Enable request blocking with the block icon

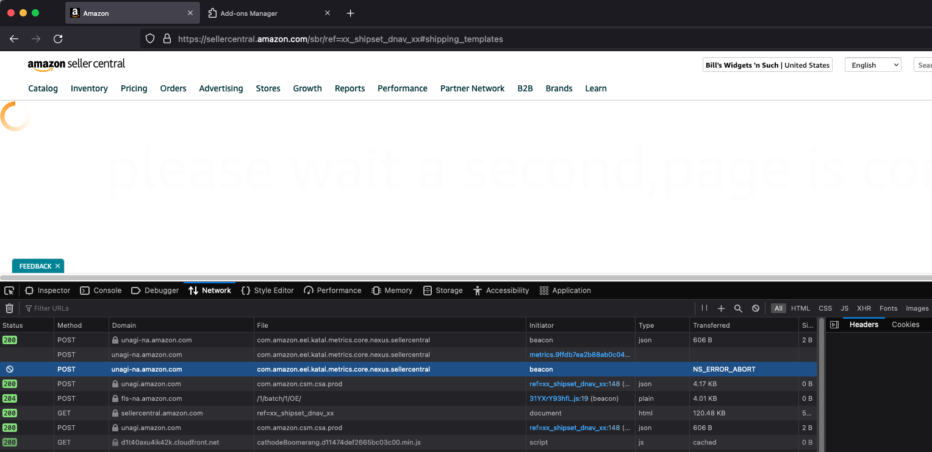pos(756,308)
